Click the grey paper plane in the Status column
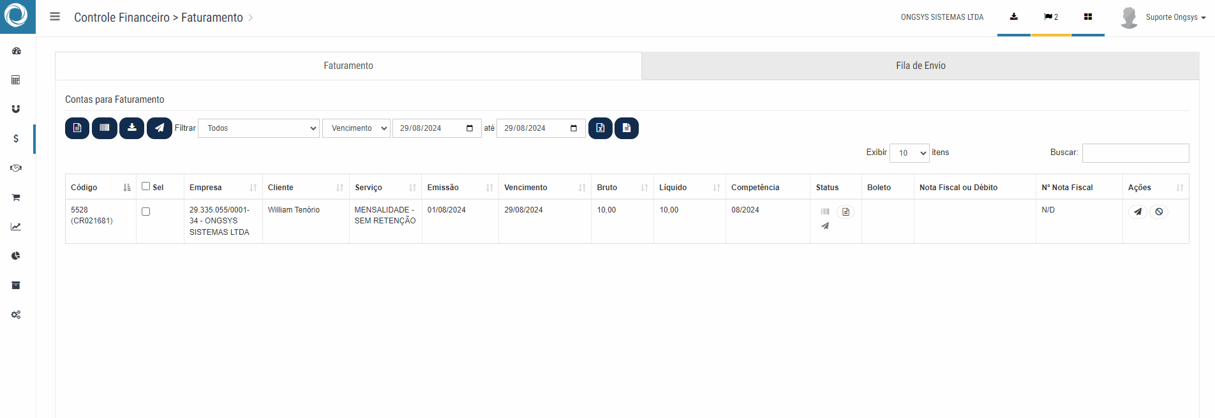Image resolution: width=1215 pixels, height=418 pixels. 825,226
